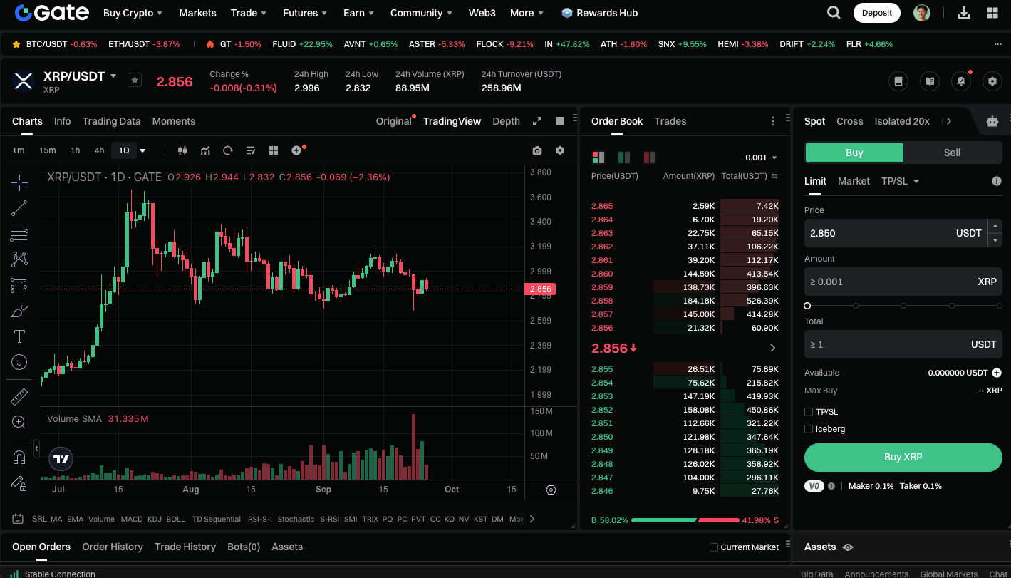
Task: Open the Order History tab
Action: tap(113, 547)
